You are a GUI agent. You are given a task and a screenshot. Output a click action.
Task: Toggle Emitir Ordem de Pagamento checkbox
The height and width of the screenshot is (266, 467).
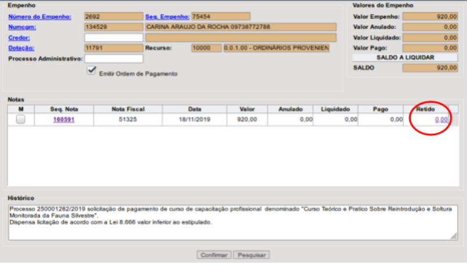point(91,70)
